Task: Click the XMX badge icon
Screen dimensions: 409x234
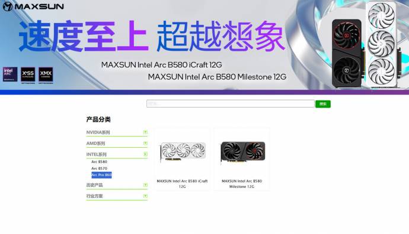Action: (x=46, y=75)
